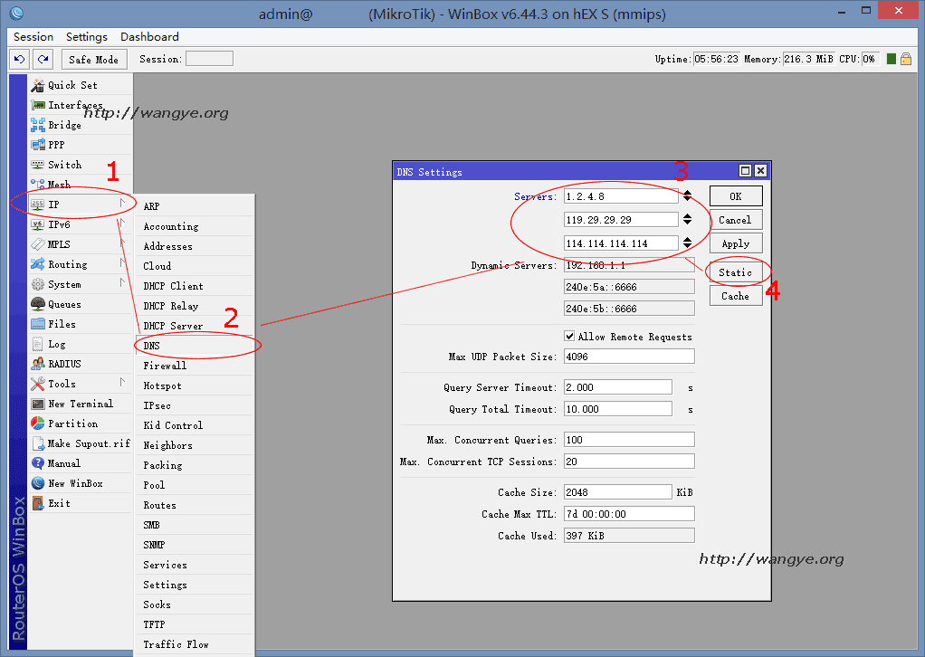Image resolution: width=925 pixels, height=657 pixels.
Task: Choose Hotspot from the IP submenu
Action: pos(195,386)
